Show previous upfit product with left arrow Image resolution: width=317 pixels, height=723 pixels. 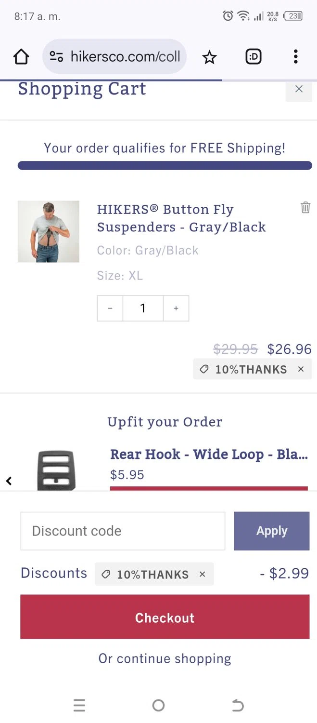9,481
